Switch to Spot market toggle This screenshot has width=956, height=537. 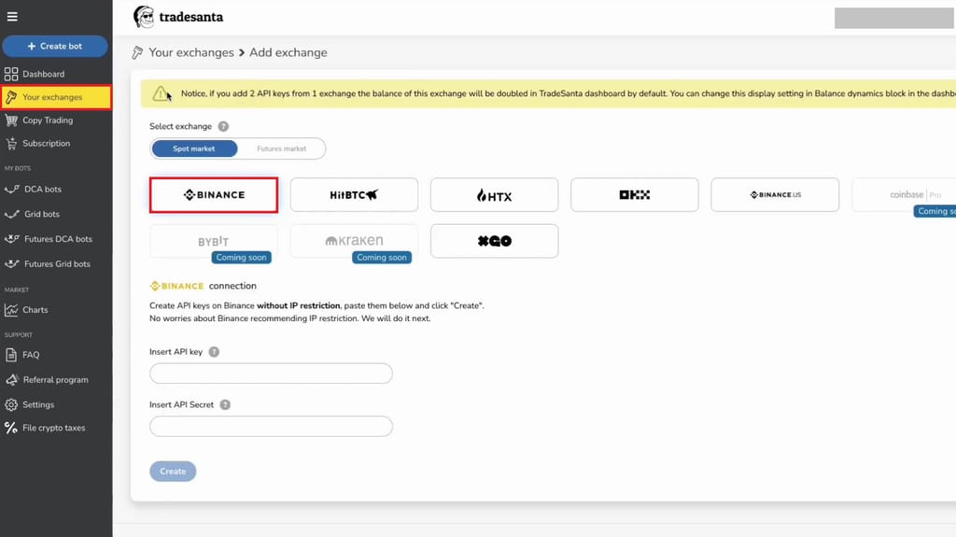pyautogui.click(x=194, y=148)
